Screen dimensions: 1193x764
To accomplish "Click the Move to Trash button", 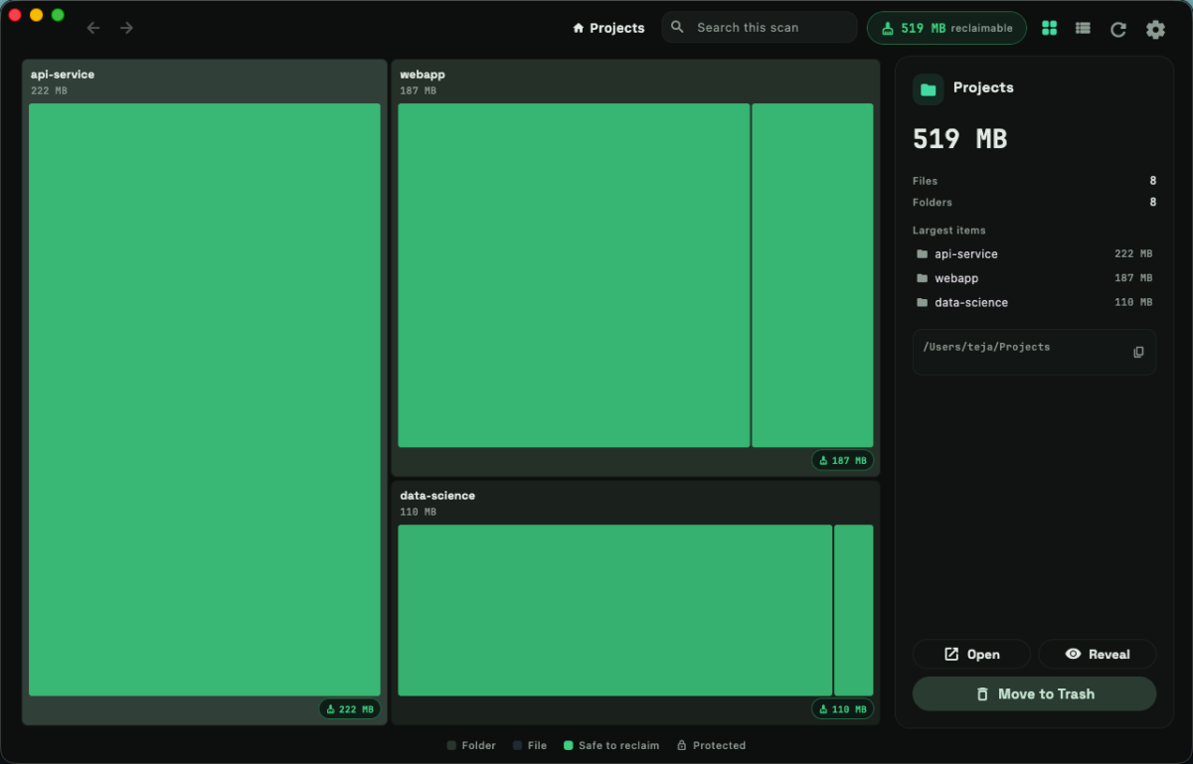I will click(1034, 694).
